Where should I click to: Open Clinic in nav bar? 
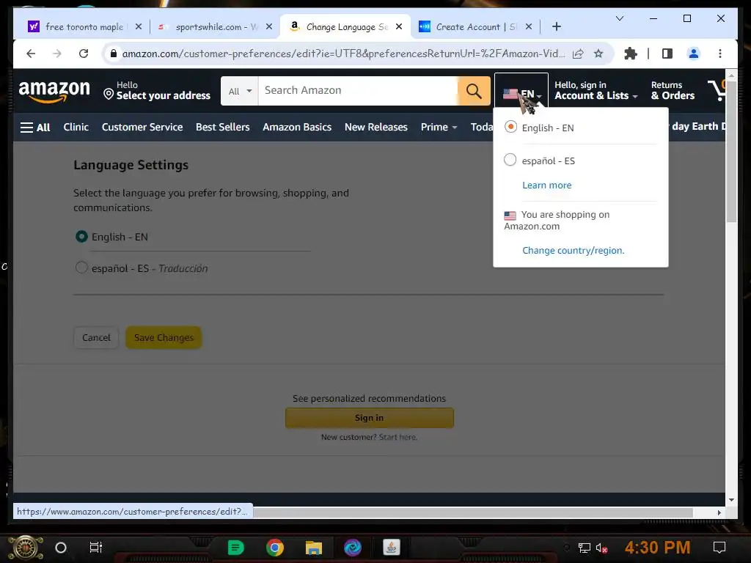point(76,128)
